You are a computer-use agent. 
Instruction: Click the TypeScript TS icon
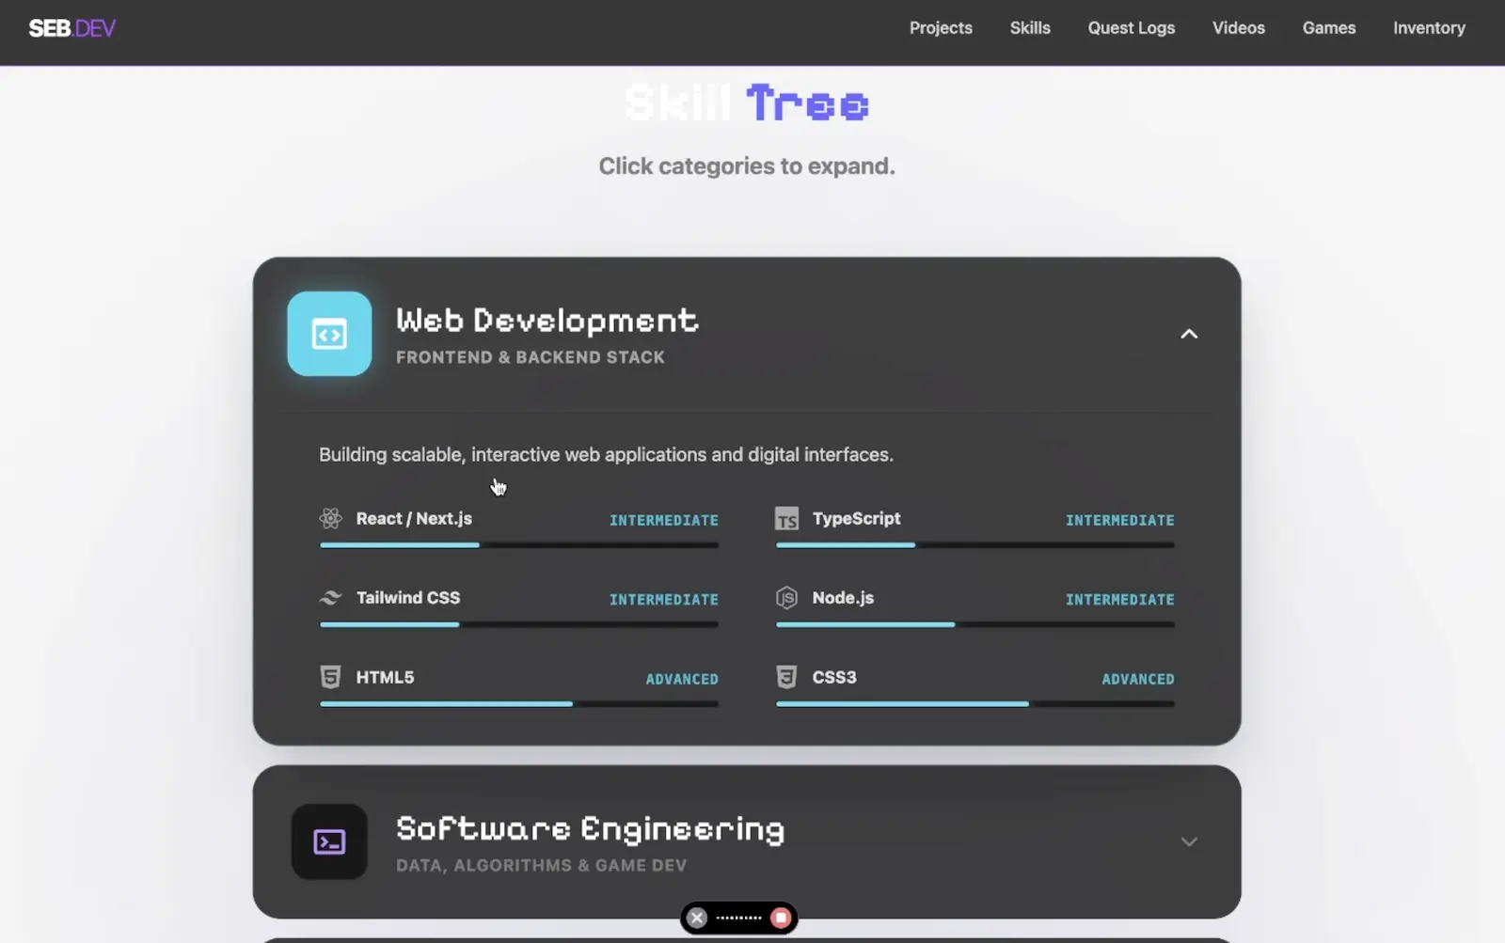(786, 518)
